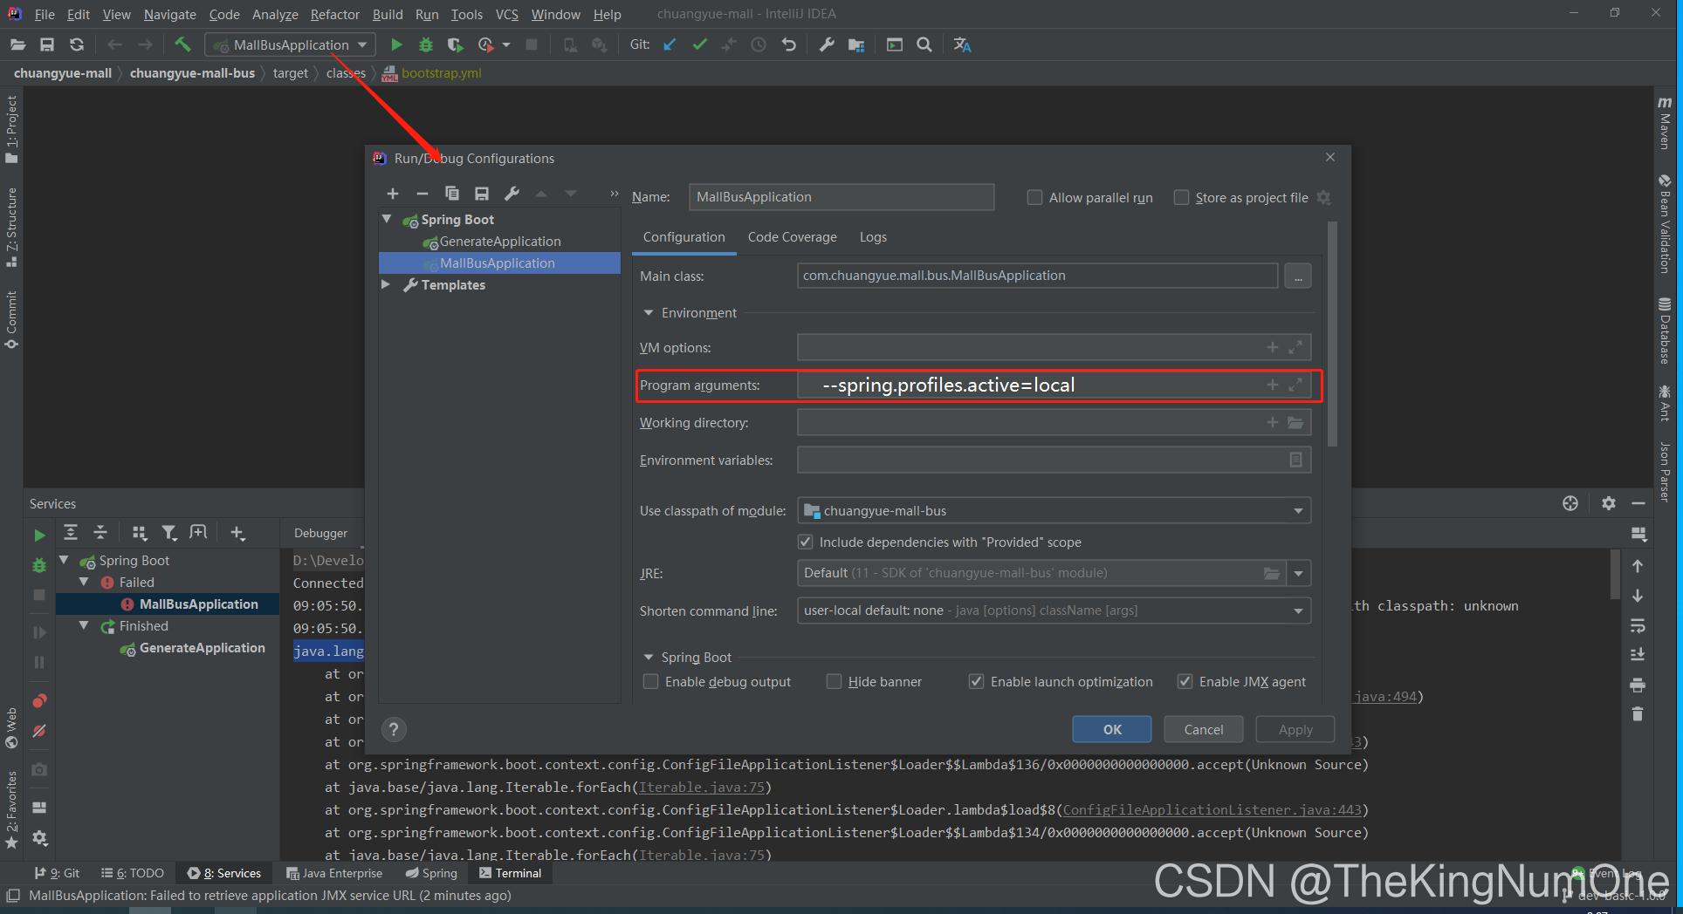Run the application with the green Run icon
Image resolution: width=1683 pixels, height=914 pixels.
pyautogui.click(x=396, y=44)
